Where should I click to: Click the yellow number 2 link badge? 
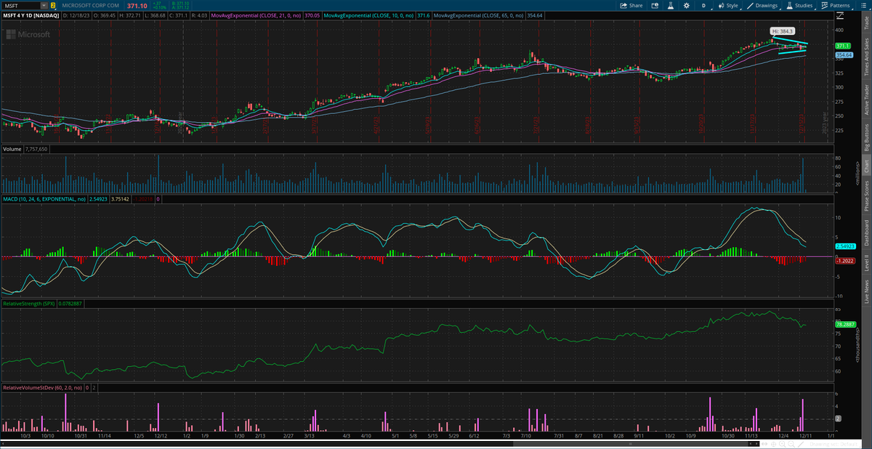(x=52, y=5)
